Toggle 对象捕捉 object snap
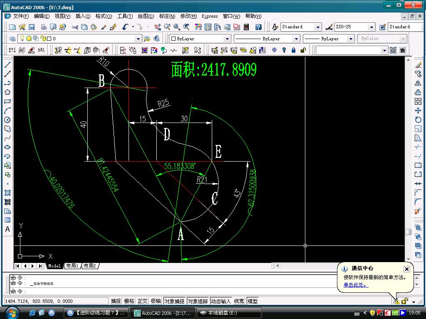 tap(174, 301)
